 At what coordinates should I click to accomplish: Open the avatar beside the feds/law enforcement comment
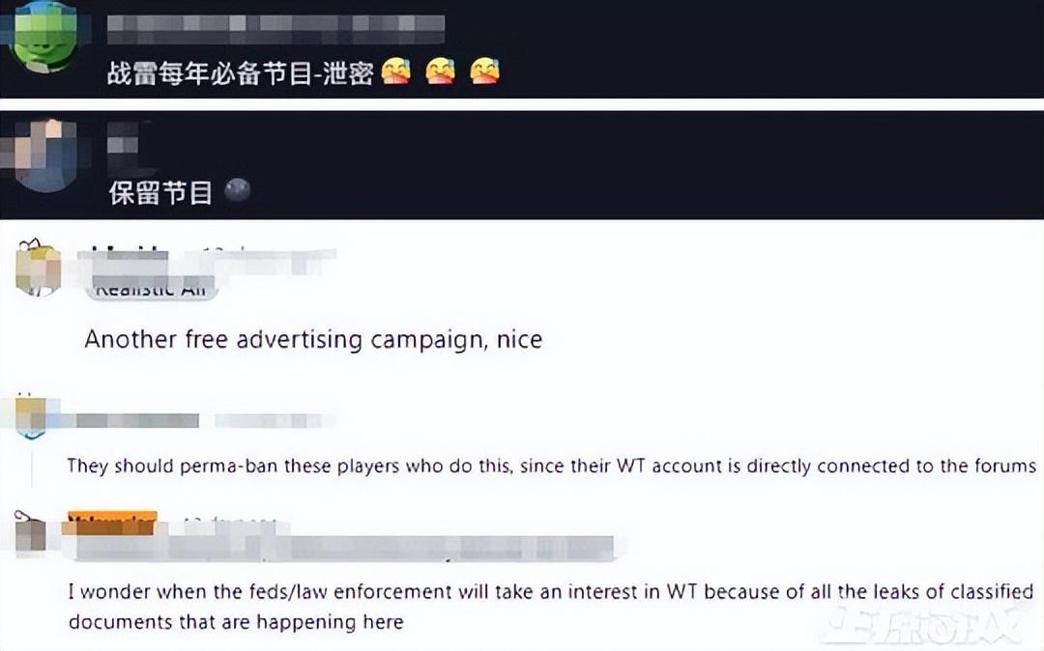click(31, 533)
